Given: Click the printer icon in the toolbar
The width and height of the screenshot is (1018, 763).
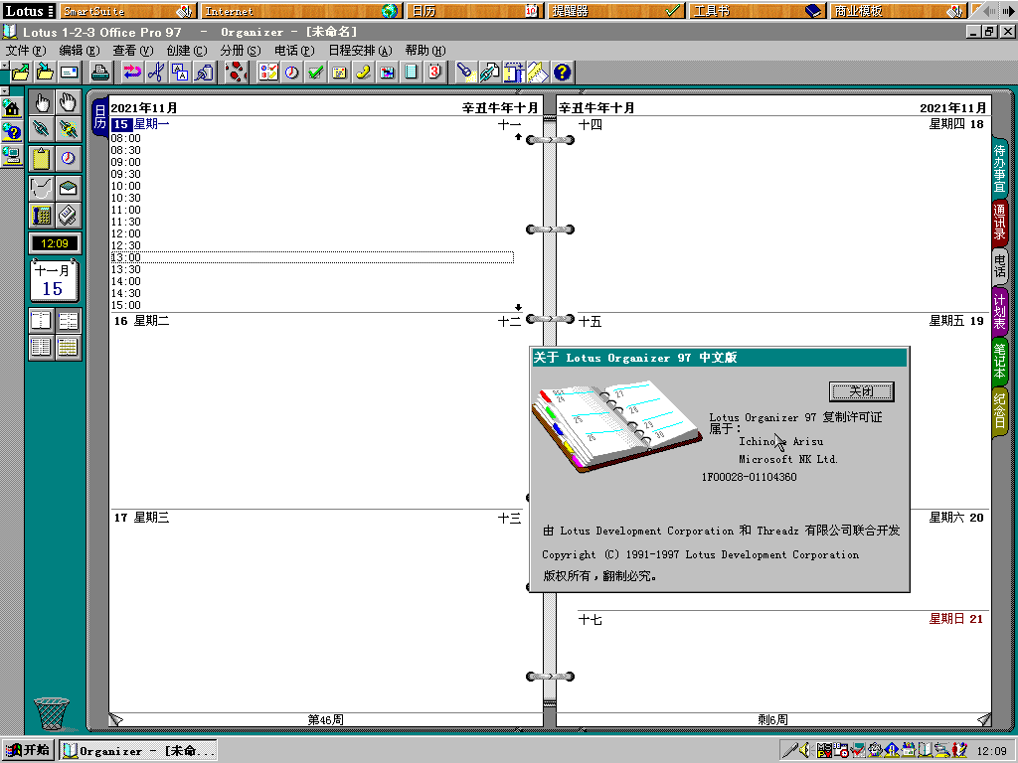Looking at the screenshot, I should click(100, 72).
